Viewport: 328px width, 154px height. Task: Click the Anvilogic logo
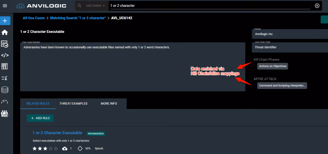[x=41, y=6]
